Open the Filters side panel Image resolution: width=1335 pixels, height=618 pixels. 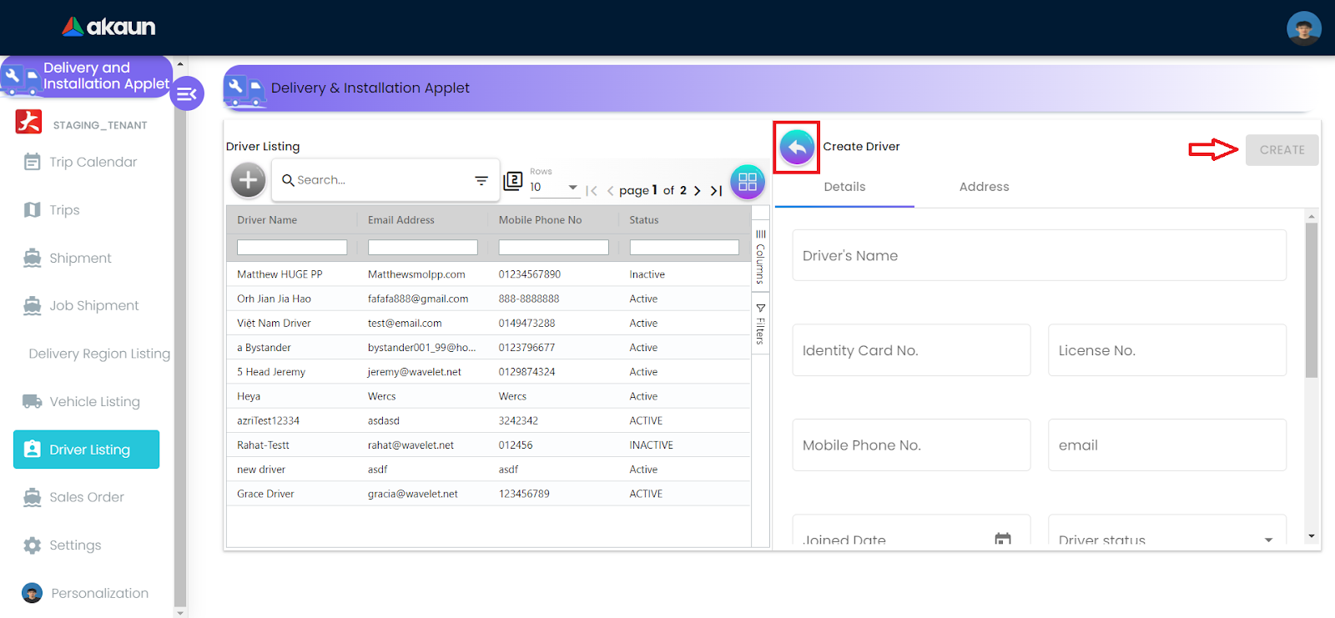760,324
